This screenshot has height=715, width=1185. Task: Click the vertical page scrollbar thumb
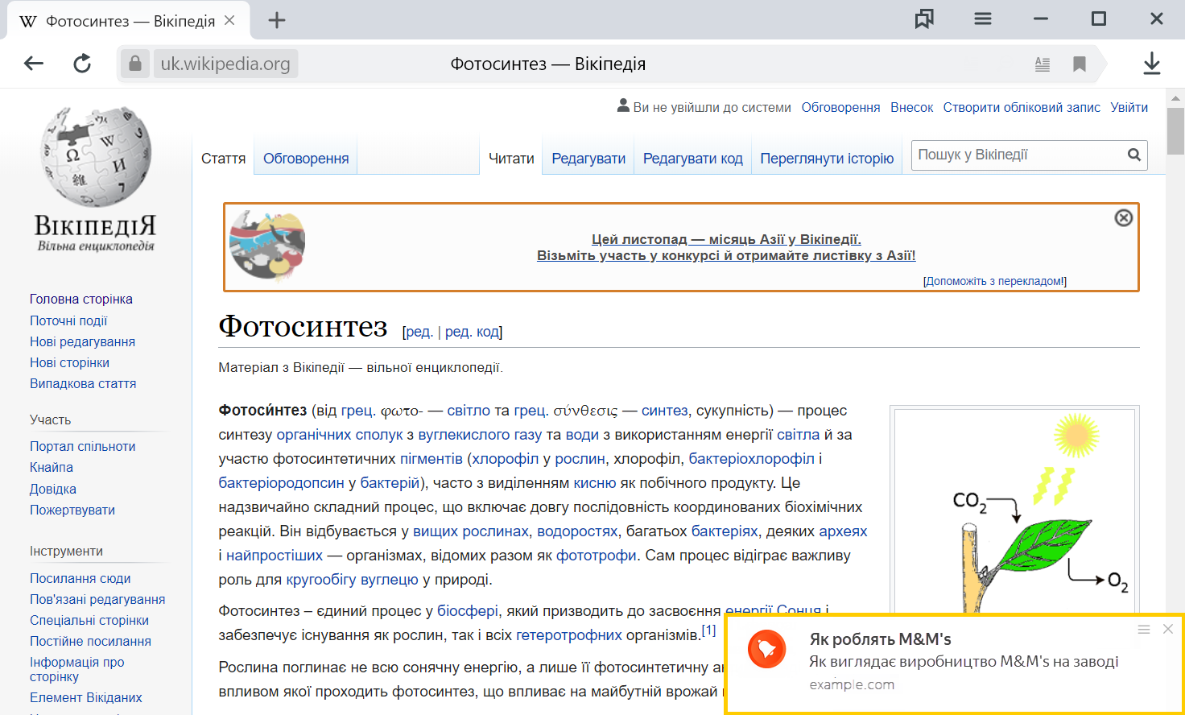point(1176,130)
